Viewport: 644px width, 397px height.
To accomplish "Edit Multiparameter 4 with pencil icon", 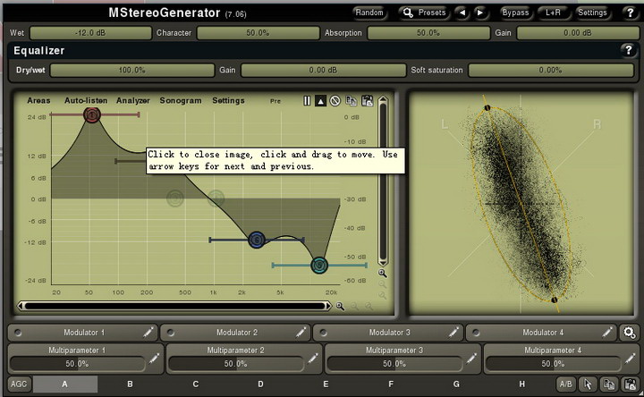I will [x=630, y=359].
